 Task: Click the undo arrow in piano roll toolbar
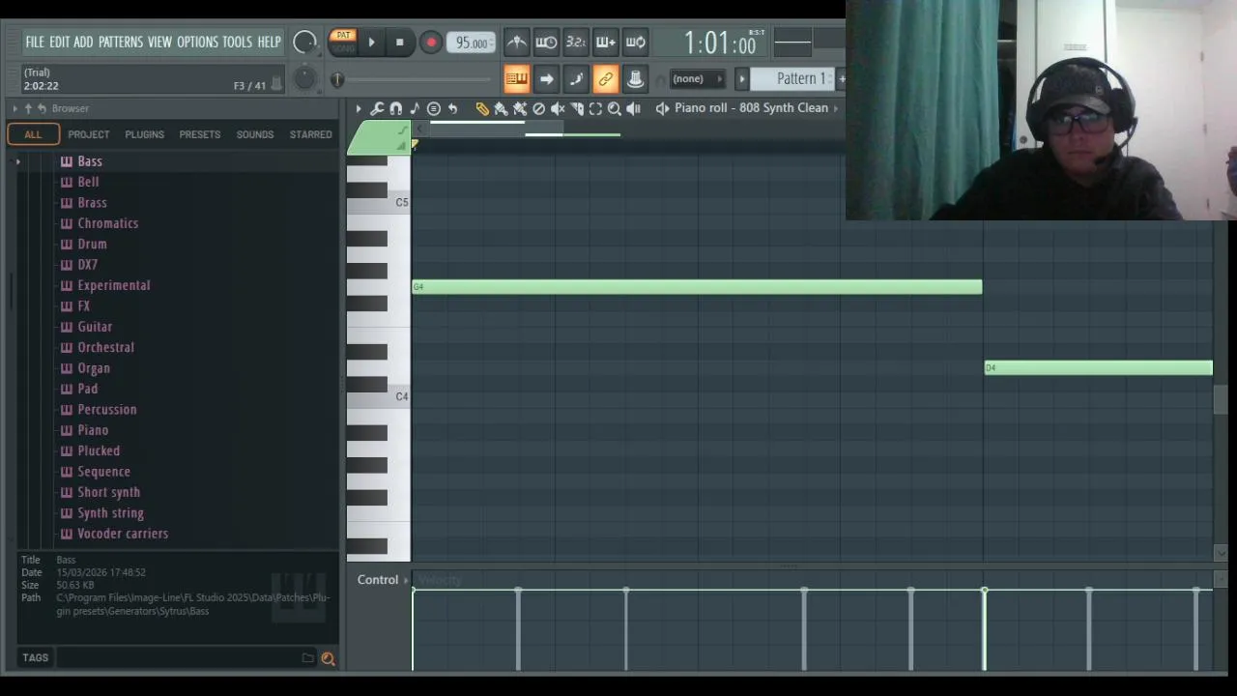tap(452, 108)
